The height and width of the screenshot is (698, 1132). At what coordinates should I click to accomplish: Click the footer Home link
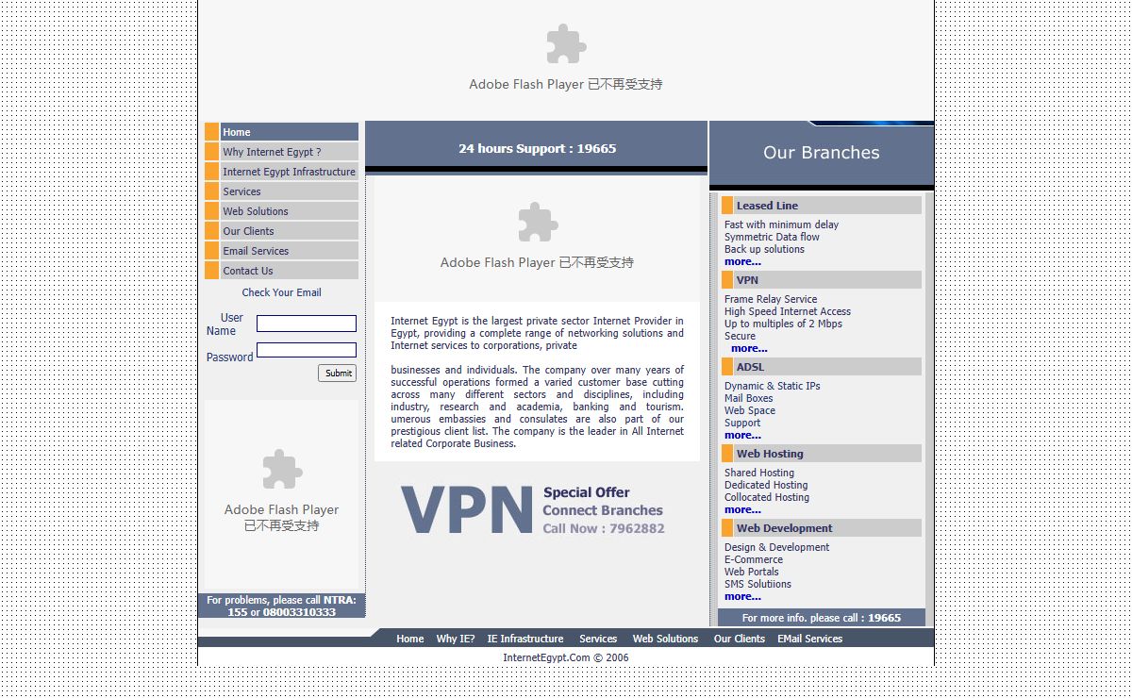[410, 639]
